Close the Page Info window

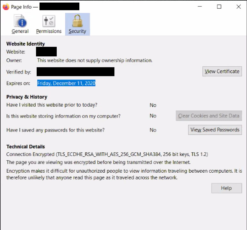239,7
